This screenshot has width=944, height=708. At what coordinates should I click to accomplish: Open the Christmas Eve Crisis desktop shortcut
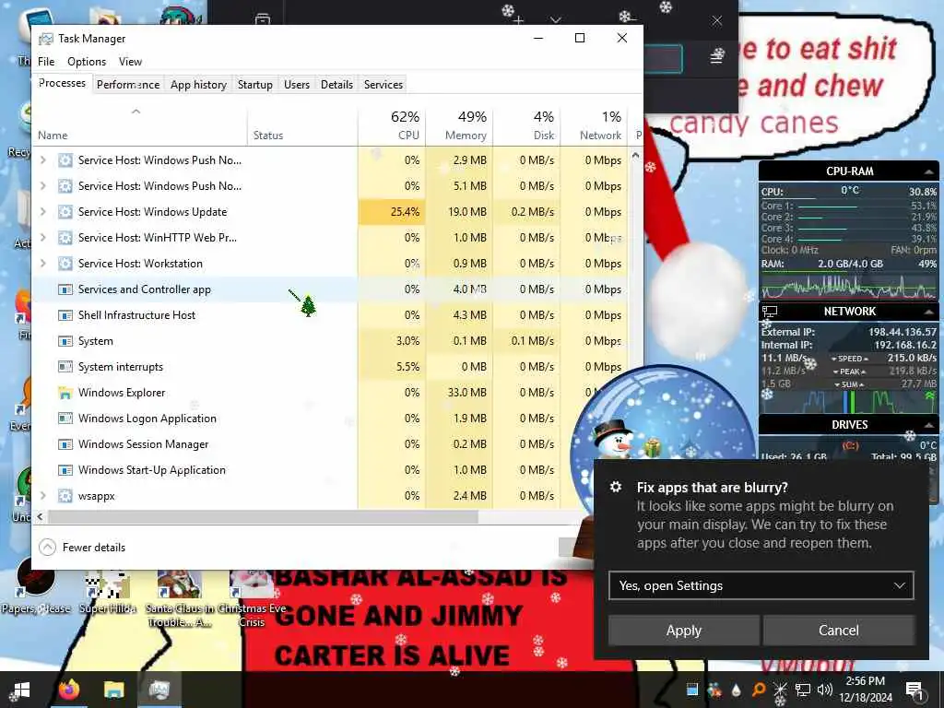(252, 597)
